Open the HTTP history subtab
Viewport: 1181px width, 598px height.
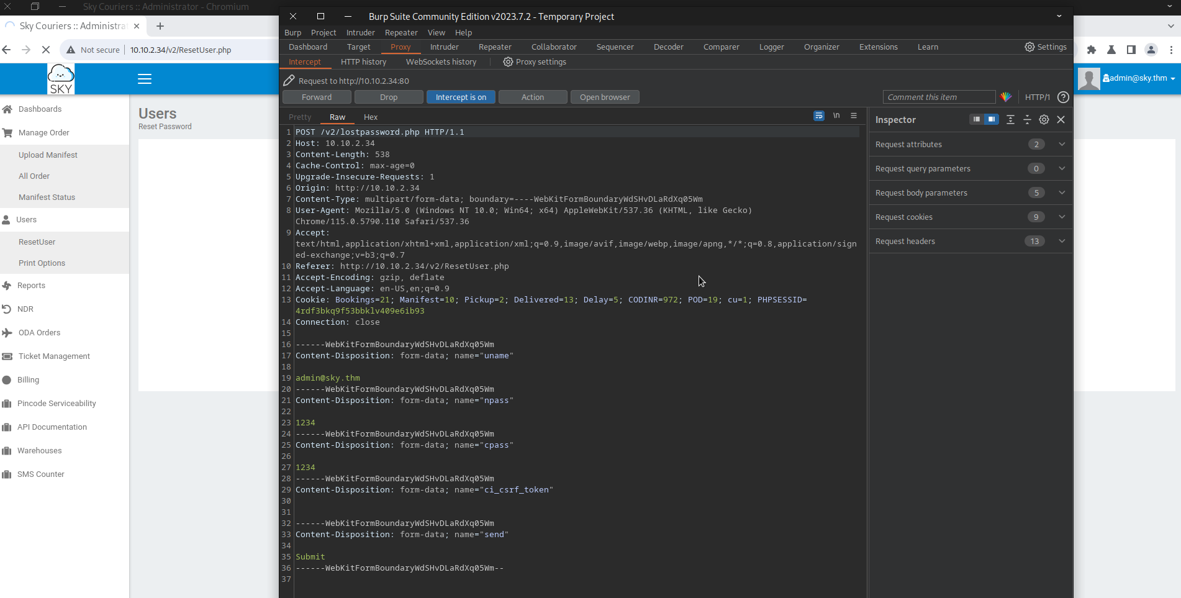(x=363, y=61)
